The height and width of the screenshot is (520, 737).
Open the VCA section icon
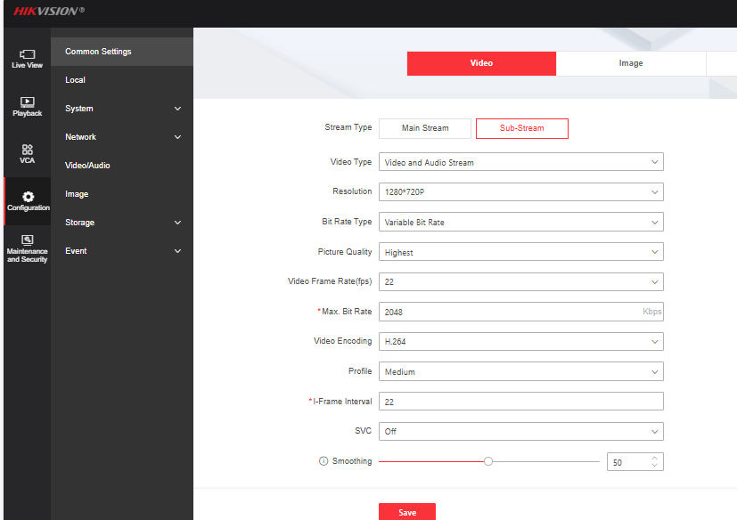[x=27, y=149]
